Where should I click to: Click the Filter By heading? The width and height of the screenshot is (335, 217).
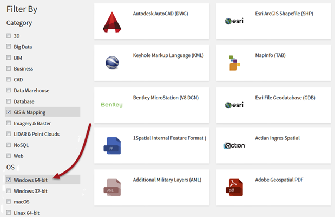click(22, 9)
